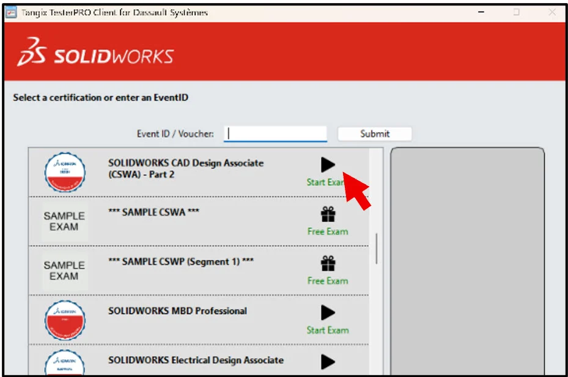Click the SAMPLE EXAM thumbnail for SAMPLE CSWA
The width and height of the screenshot is (568, 377).
65,220
